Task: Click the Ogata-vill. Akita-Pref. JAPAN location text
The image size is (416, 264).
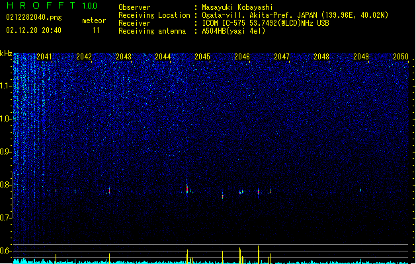Action: pyautogui.click(x=295, y=15)
